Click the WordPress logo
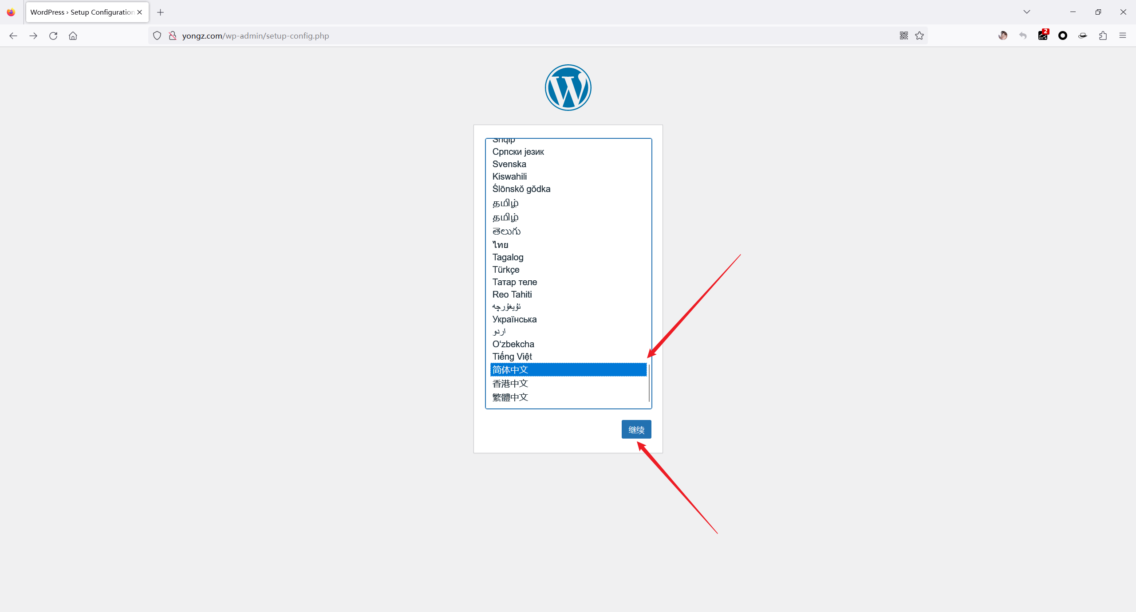1136x612 pixels. pyautogui.click(x=568, y=88)
